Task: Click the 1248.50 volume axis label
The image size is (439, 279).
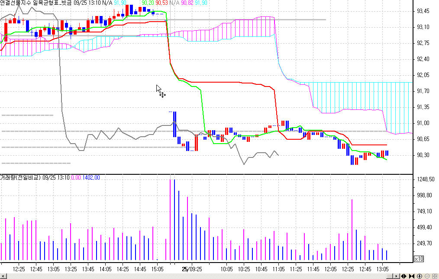Action: [x=424, y=179]
